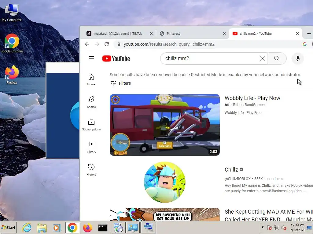The image size is (313, 234).
Task: Close the chillz mm2 YouTube tab
Action: point(297,34)
